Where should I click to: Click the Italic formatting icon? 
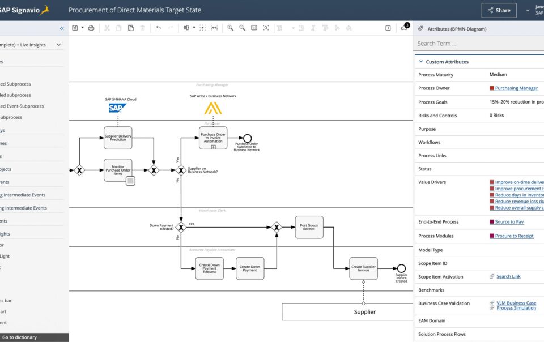pyautogui.click(x=313, y=28)
